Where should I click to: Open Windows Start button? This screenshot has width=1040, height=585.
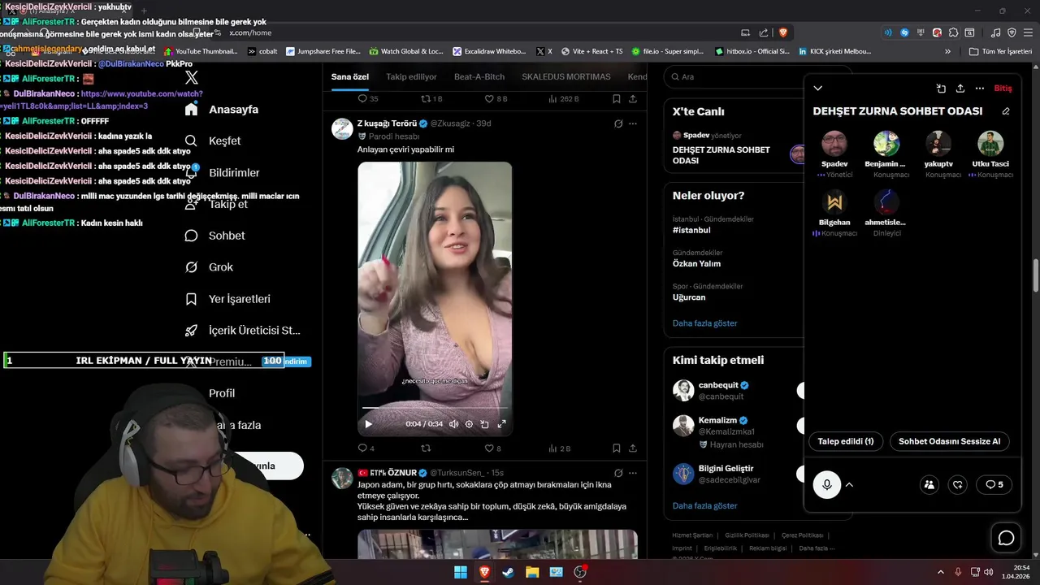coord(461,572)
